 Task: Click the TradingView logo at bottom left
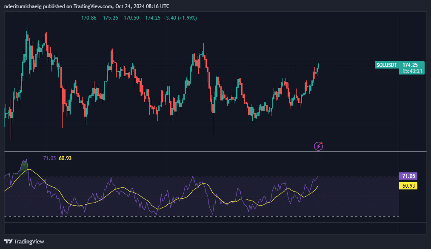tap(24, 242)
